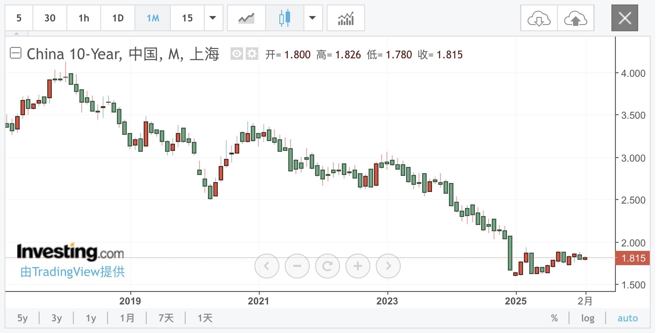Zoom out the chart with minus button
The height and width of the screenshot is (333, 659).
297,266
